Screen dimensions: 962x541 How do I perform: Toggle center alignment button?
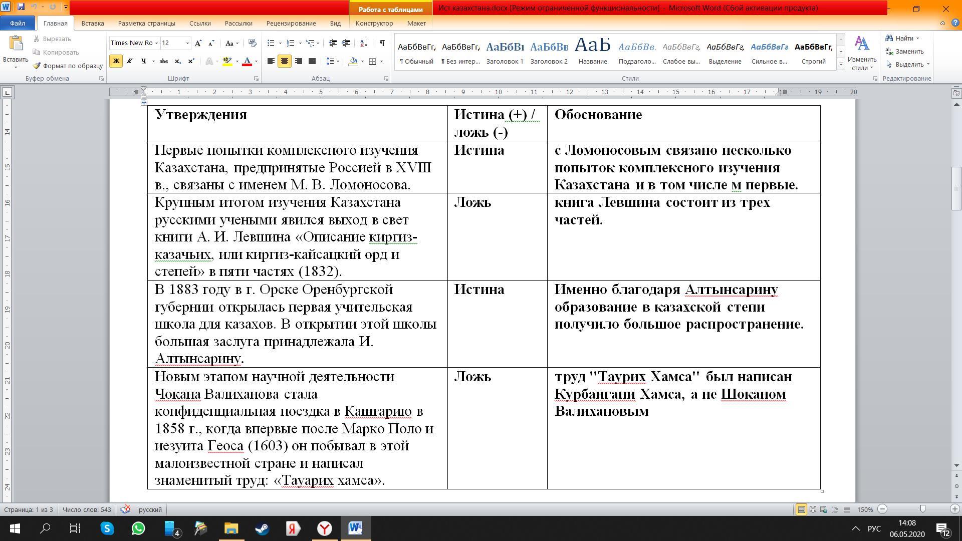(284, 61)
